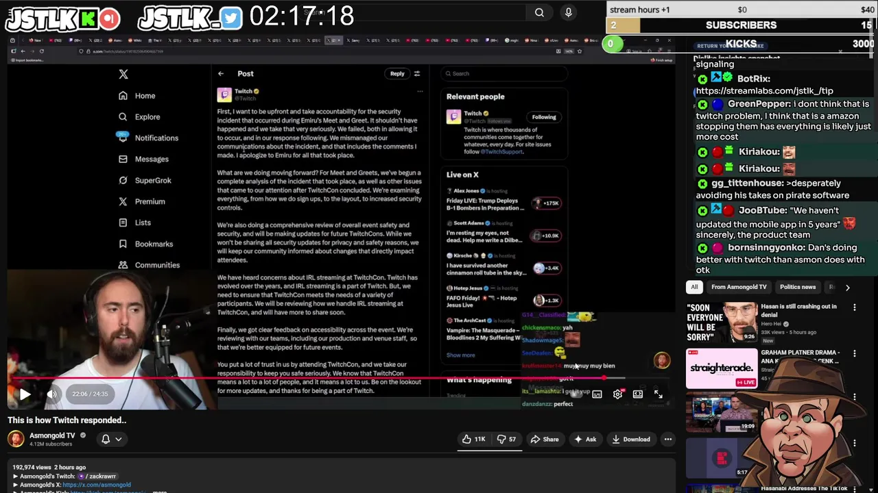Click the 22:06 / 24:35 time display

[91, 394]
